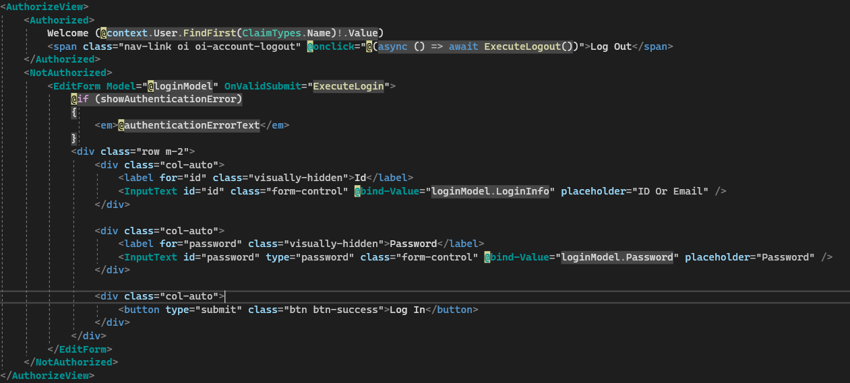Image resolution: width=850 pixels, height=383 pixels.
Task: Click the await keyword before ExecuteLogout
Action: [463, 46]
